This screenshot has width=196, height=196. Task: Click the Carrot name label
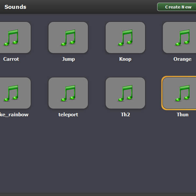tap(11, 59)
